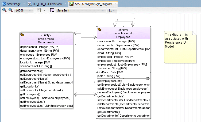Click employeesList attribute in Departments entity
The width and height of the screenshot is (201, 122).
click(x=45, y=59)
